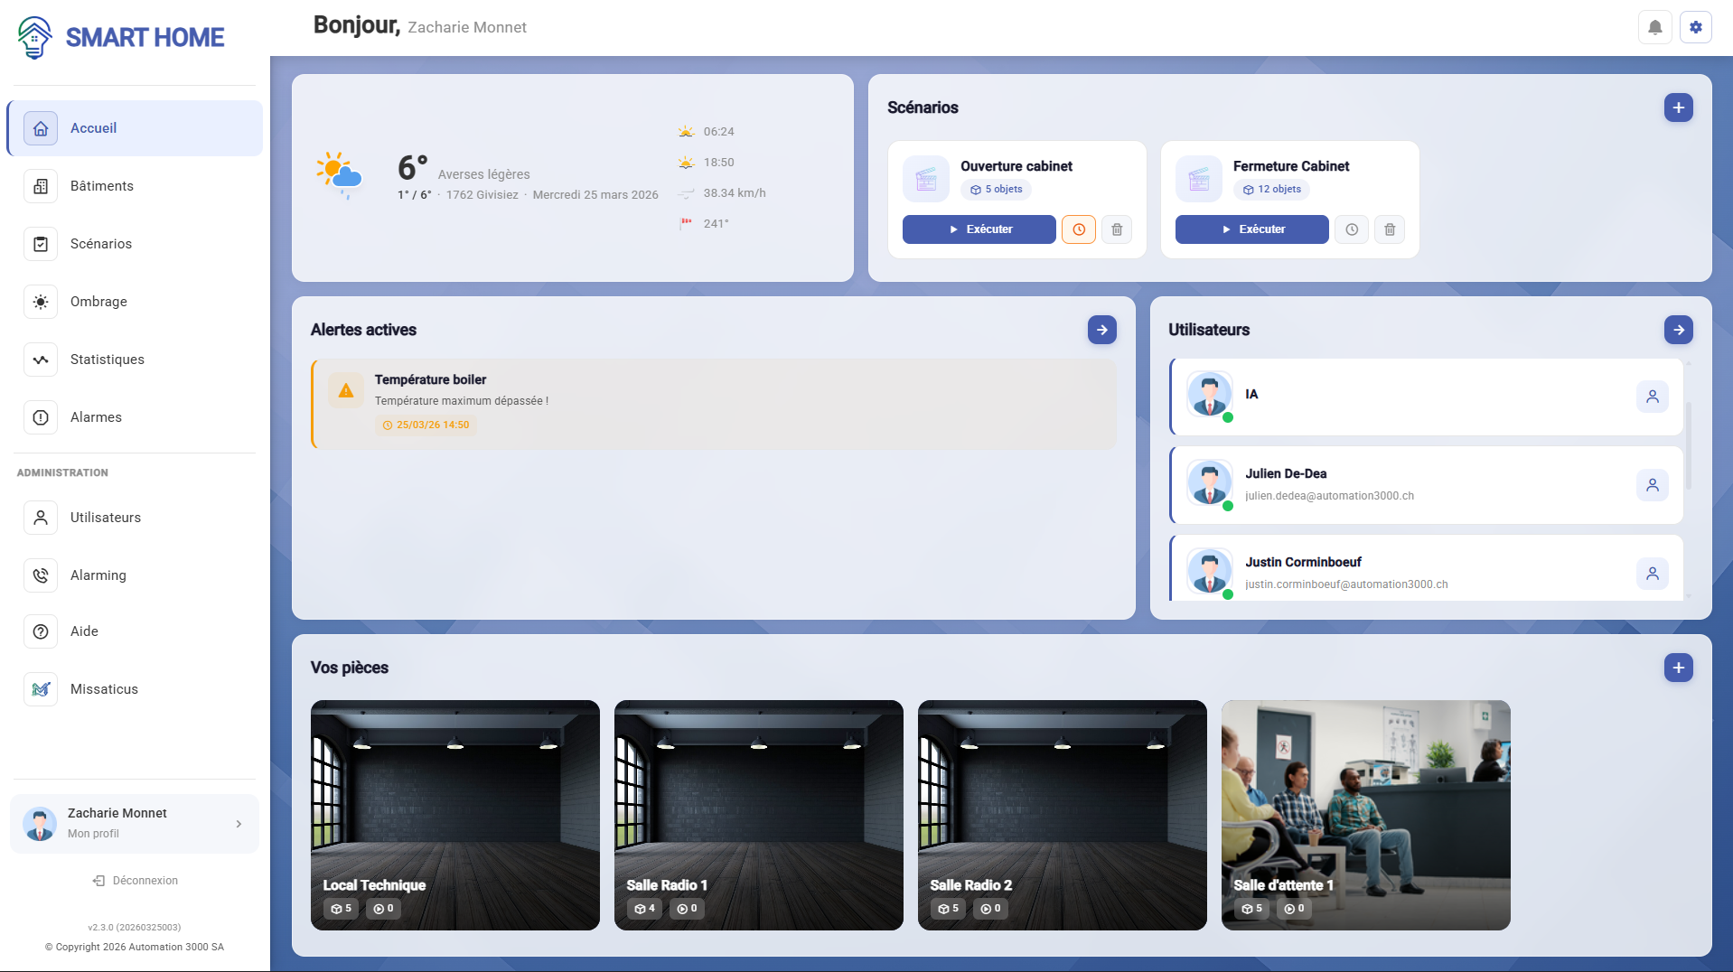
Task: Open Julien De-Dea's user profile icon
Action: click(x=1653, y=485)
